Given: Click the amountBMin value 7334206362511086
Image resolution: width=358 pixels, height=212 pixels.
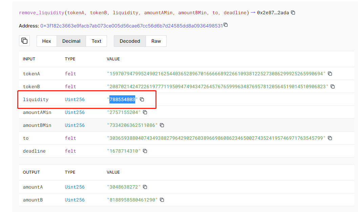Looking at the screenshot, I should tap(132, 125).
